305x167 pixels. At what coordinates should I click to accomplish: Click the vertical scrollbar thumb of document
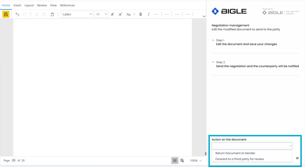pyautogui.click(x=205, y=153)
